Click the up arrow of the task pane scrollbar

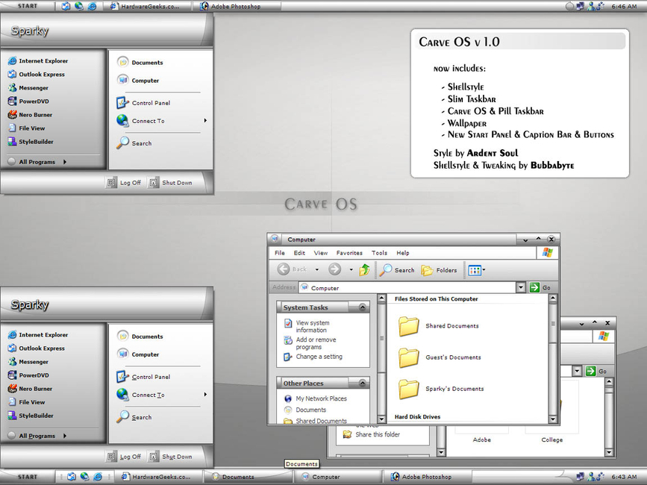pyautogui.click(x=381, y=298)
